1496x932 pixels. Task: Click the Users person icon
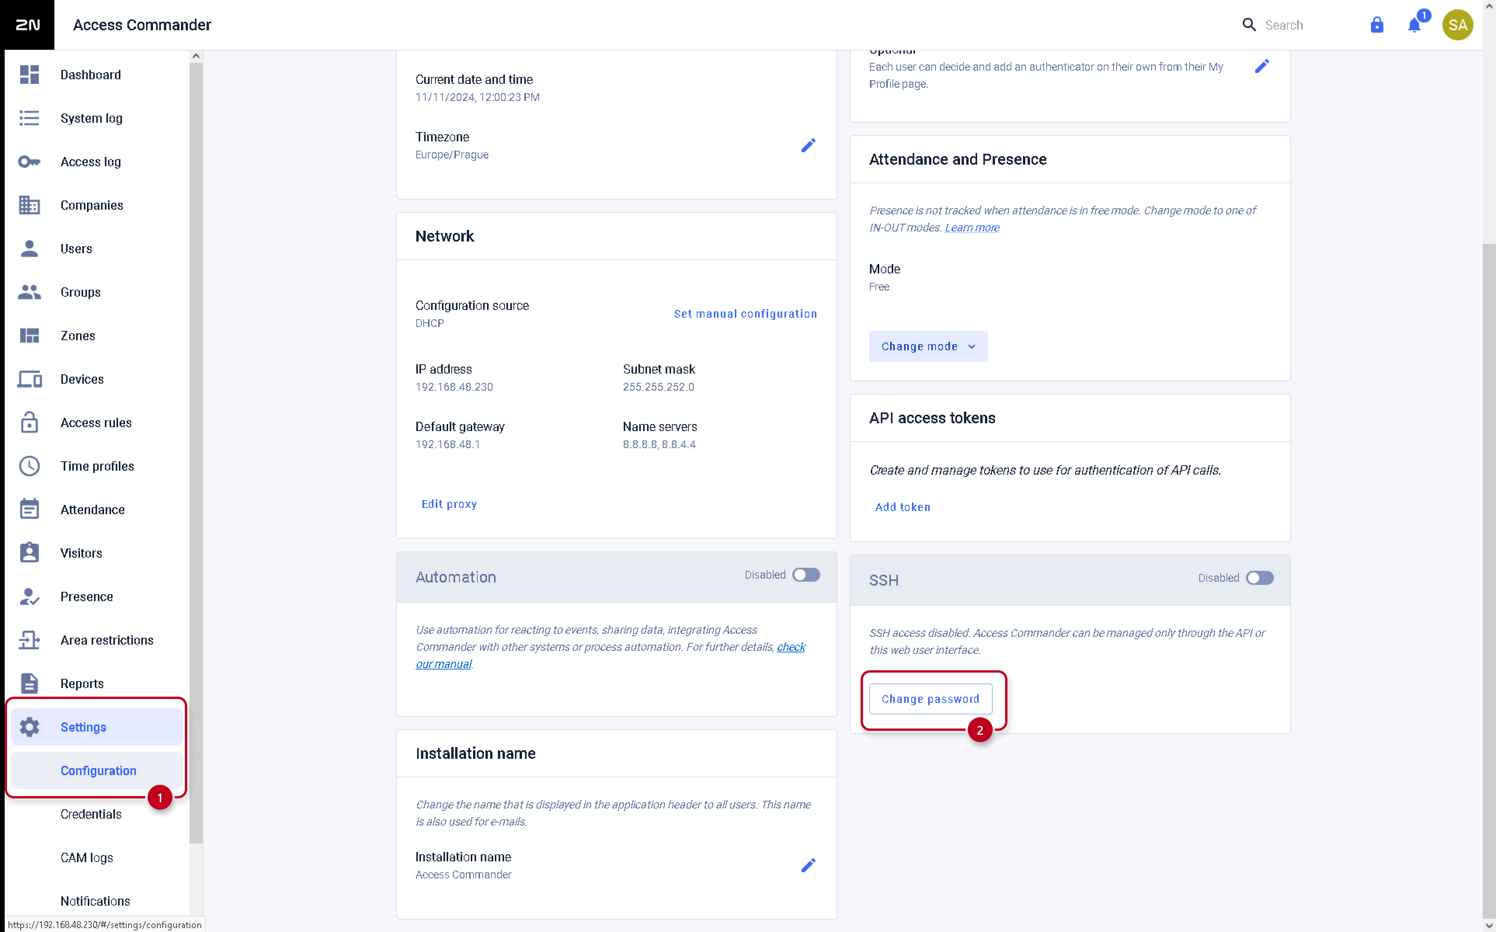29,249
